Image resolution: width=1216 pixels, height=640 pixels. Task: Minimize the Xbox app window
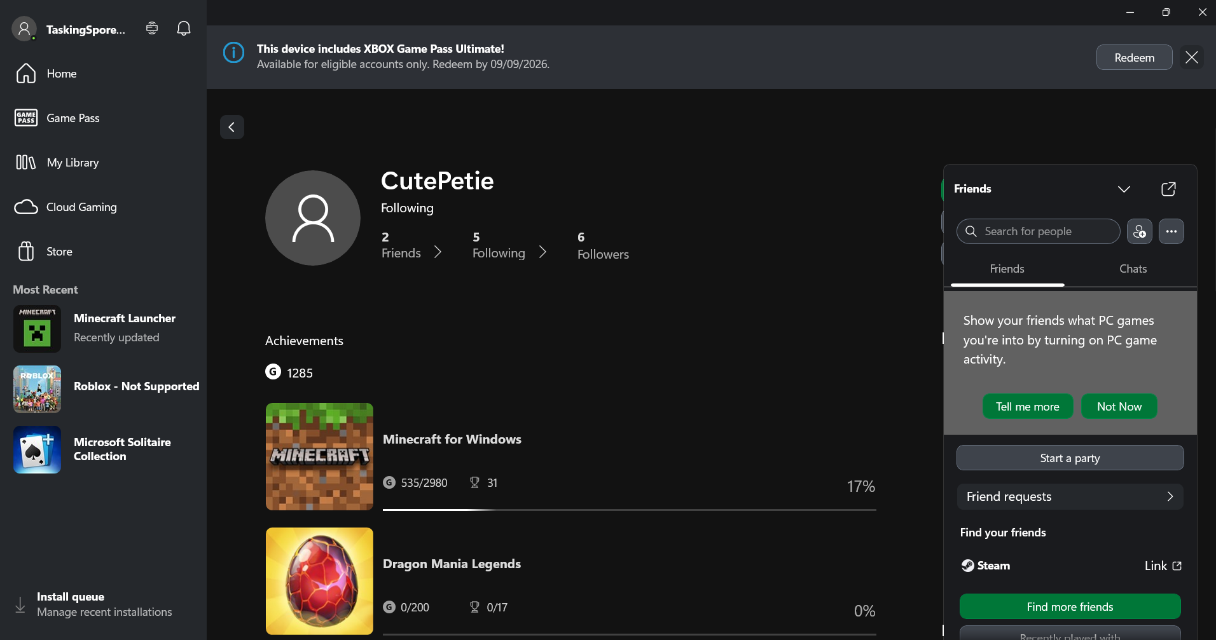[1130, 12]
